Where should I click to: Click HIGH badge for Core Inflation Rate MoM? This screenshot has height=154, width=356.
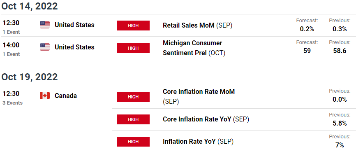[x=133, y=97]
